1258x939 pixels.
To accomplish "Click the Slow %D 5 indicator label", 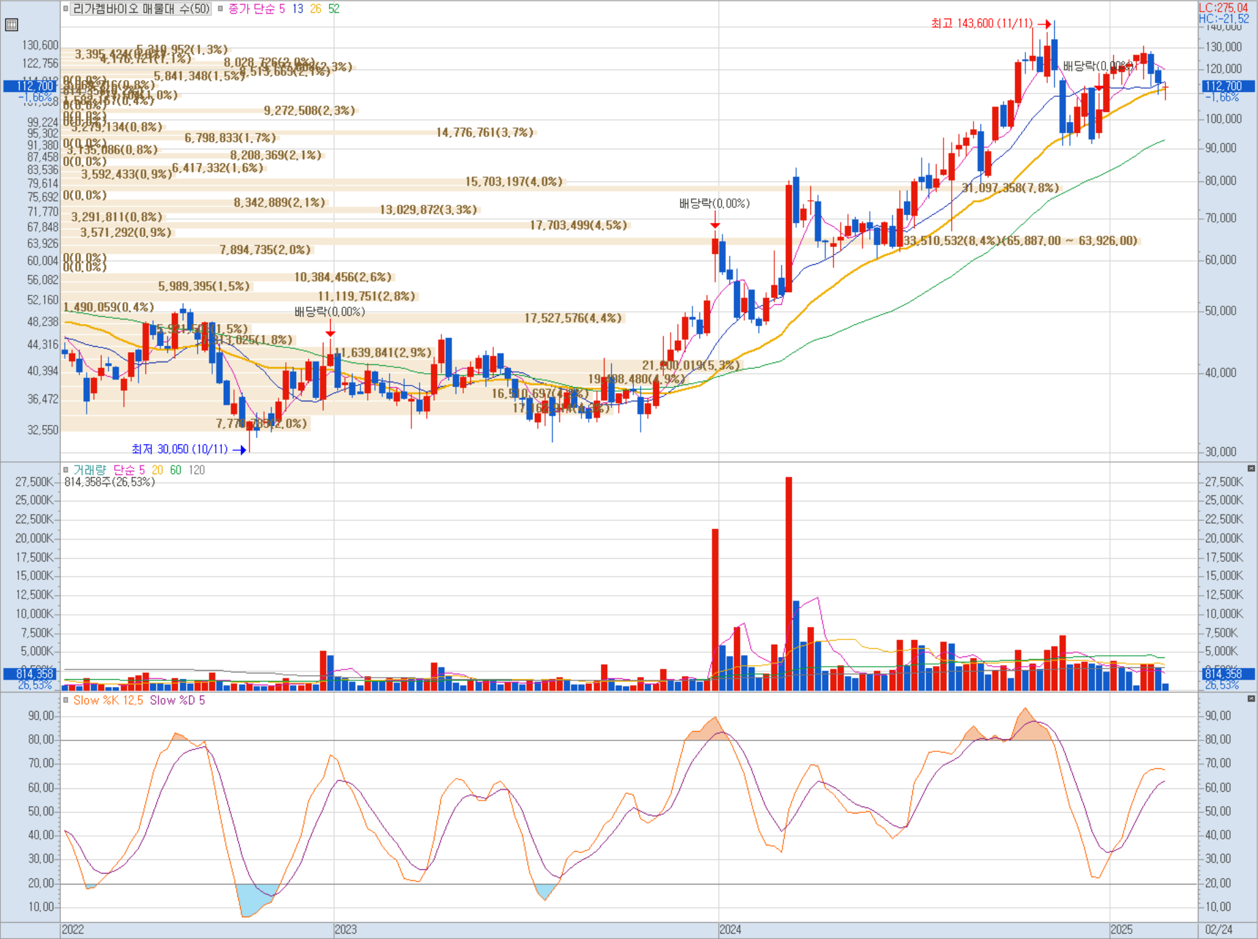I will click(177, 700).
